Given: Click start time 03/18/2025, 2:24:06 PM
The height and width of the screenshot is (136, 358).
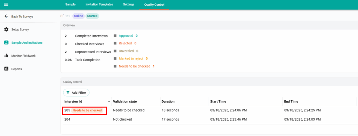Looking at the screenshot, I should (229, 110).
